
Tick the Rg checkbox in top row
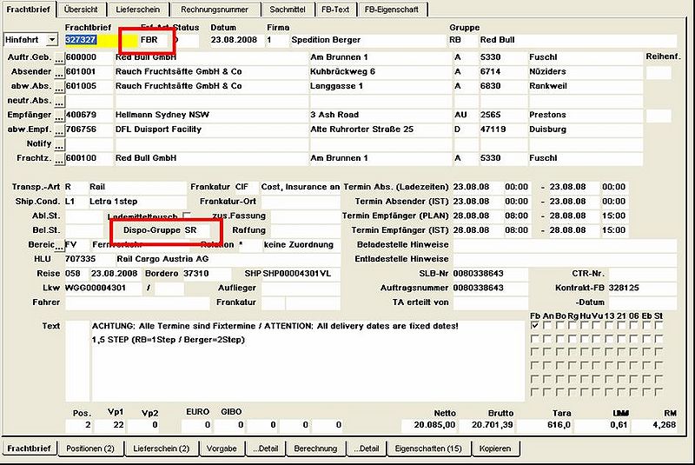(x=573, y=326)
